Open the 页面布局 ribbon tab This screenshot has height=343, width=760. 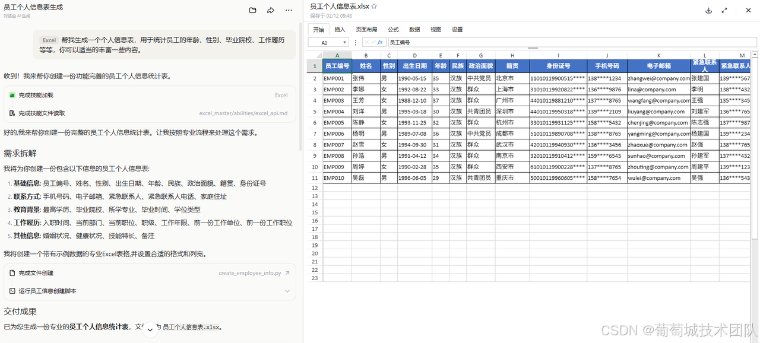pos(366,29)
